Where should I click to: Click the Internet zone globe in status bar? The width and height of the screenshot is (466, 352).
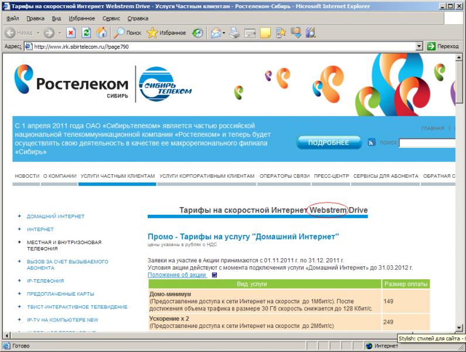pyautogui.click(x=369, y=346)
